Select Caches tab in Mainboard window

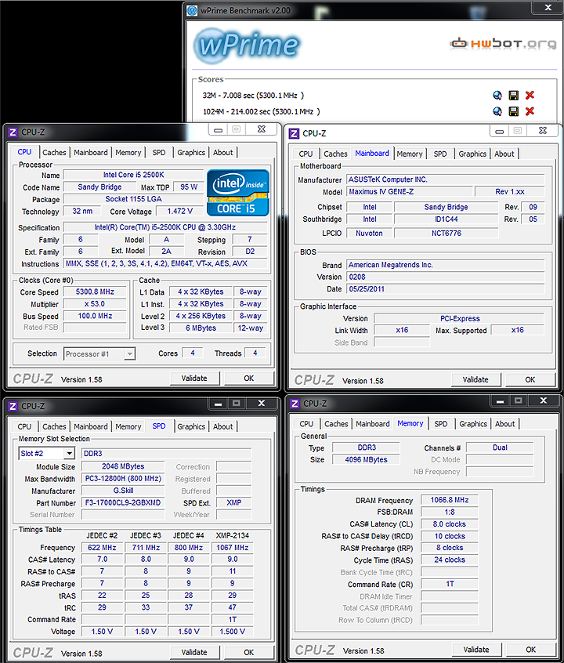(335, 154)
